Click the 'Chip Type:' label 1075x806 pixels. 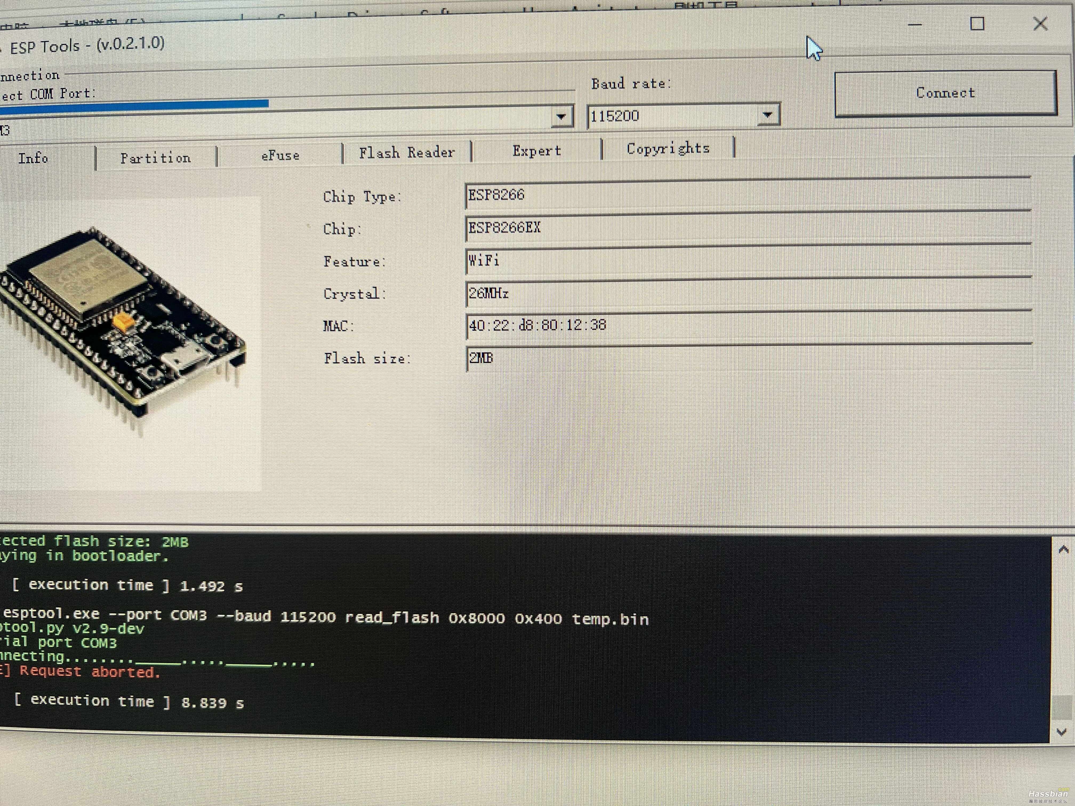362,197
